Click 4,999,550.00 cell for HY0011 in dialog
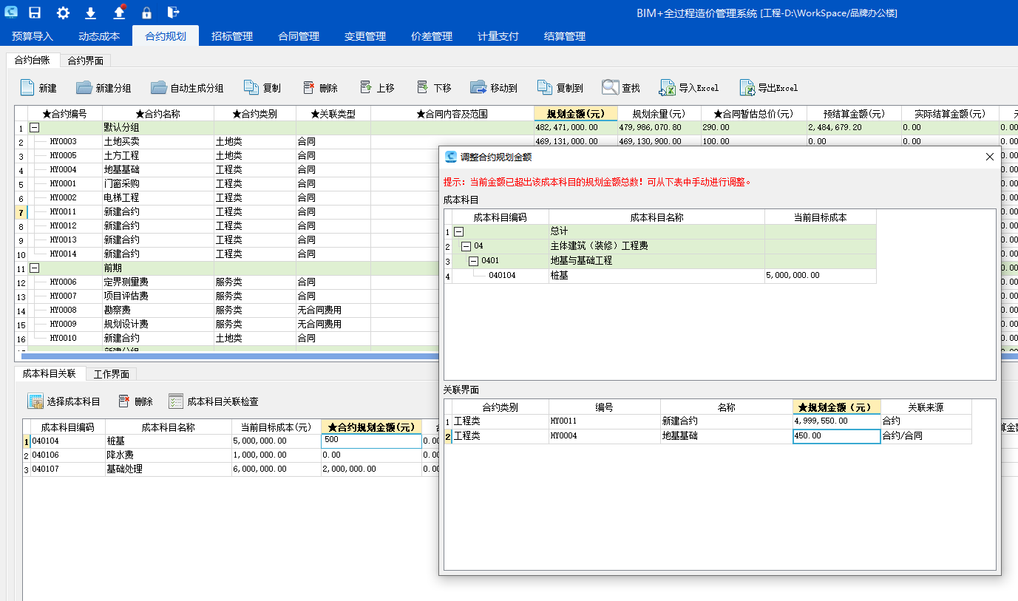 836,421
